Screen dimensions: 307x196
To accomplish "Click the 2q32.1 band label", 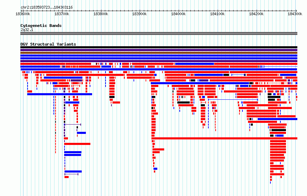I will pyautogui.click(x=27, y=30).
